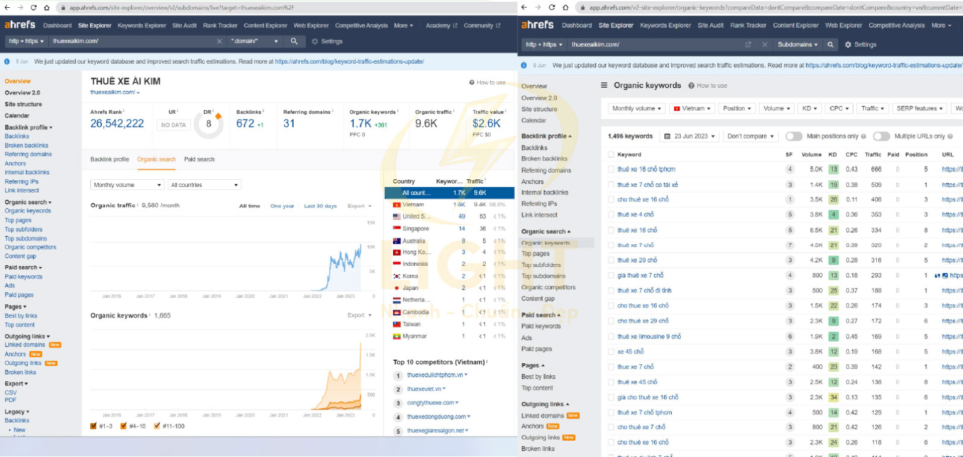Open Top pages in right window sidebar
Image resolution: width=963 pixels, height=457 pixels.
(535, 254)
